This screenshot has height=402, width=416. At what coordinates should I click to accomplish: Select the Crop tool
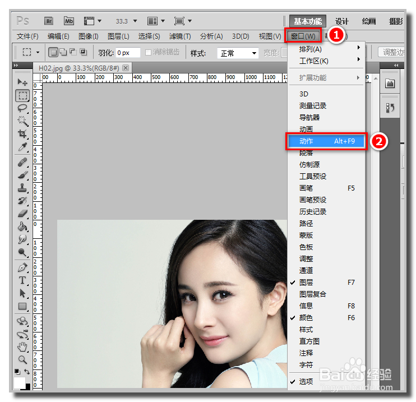[x=22, y=134]
